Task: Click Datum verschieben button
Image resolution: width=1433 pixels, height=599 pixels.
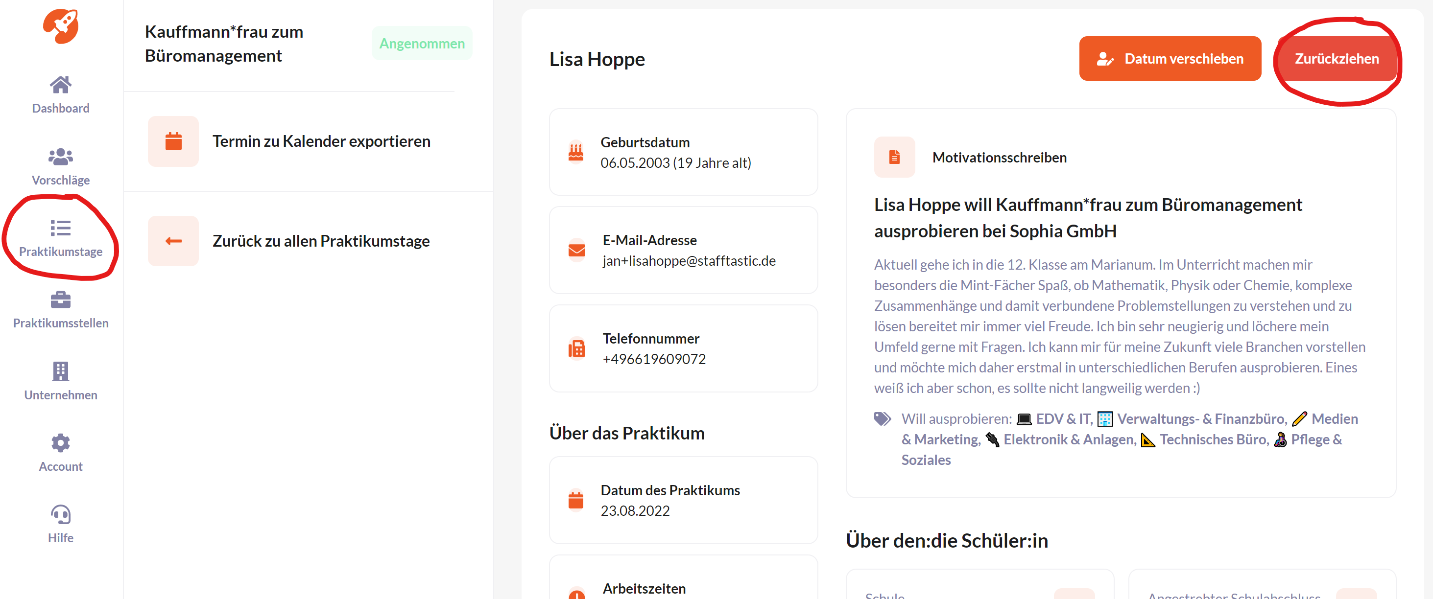Action: pyautogui.click(x=1170, y=59)
